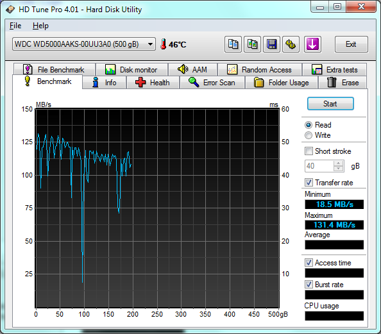The height and width of the screenshot is (334, 381).
Task: Click the floppy disk save icon
Action: point(272,44)
